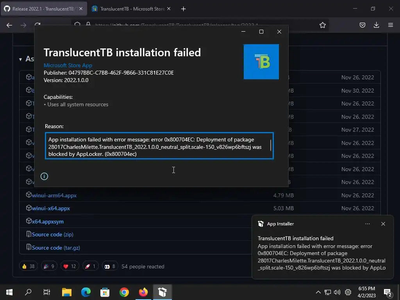Click the winui-arm64.appx package icon
This screenshot has width=400, height=300.
(29, 195)
